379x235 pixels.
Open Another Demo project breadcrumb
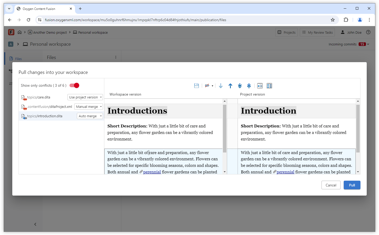pos(47,32)
